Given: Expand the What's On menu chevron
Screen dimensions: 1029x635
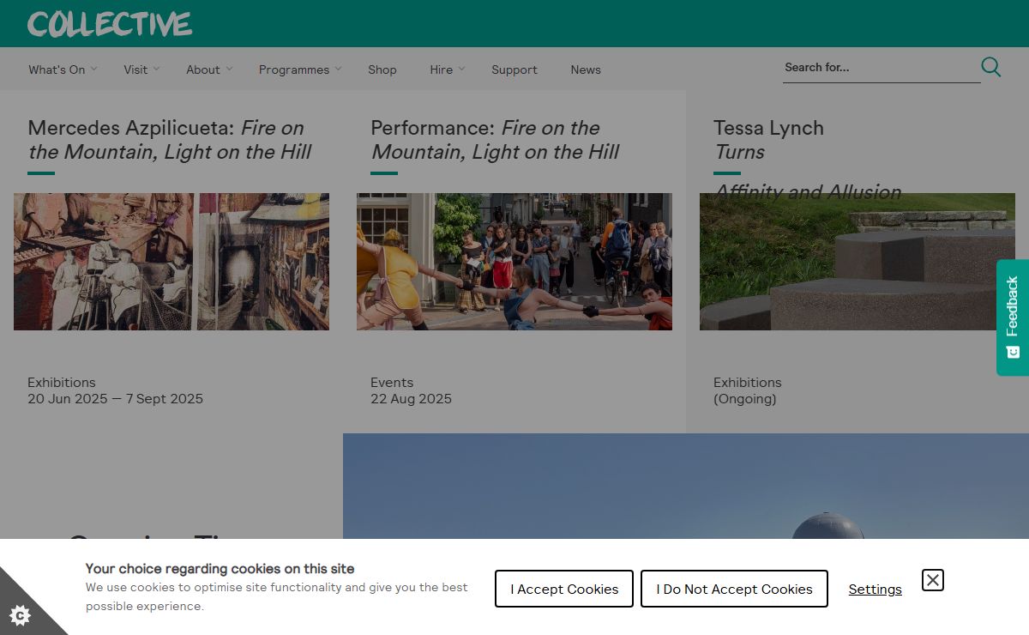Looking at the screenshot, I should 94,69.
